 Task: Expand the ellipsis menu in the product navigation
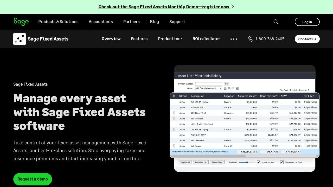coord(234,39)
